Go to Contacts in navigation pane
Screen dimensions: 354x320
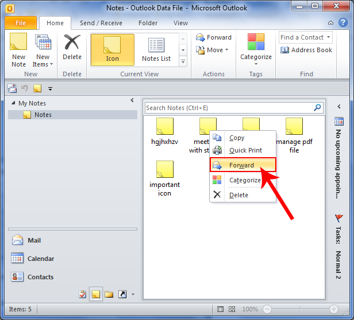[x=72, y=277]
